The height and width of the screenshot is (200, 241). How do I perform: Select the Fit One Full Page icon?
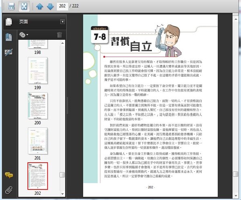pyautogui.click(x=24, y=6)
